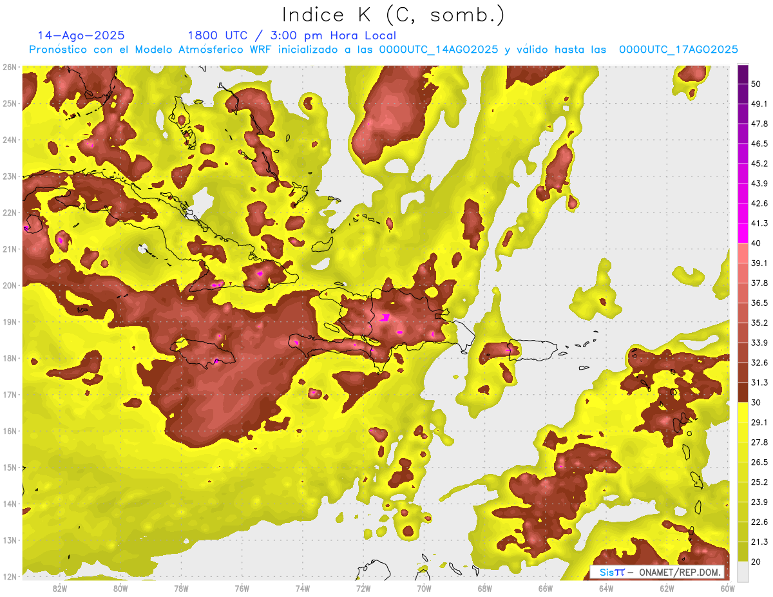The image size is (773, 597).
Task: Click the '26.5' value on the color scale
Action: coord(759,462)
